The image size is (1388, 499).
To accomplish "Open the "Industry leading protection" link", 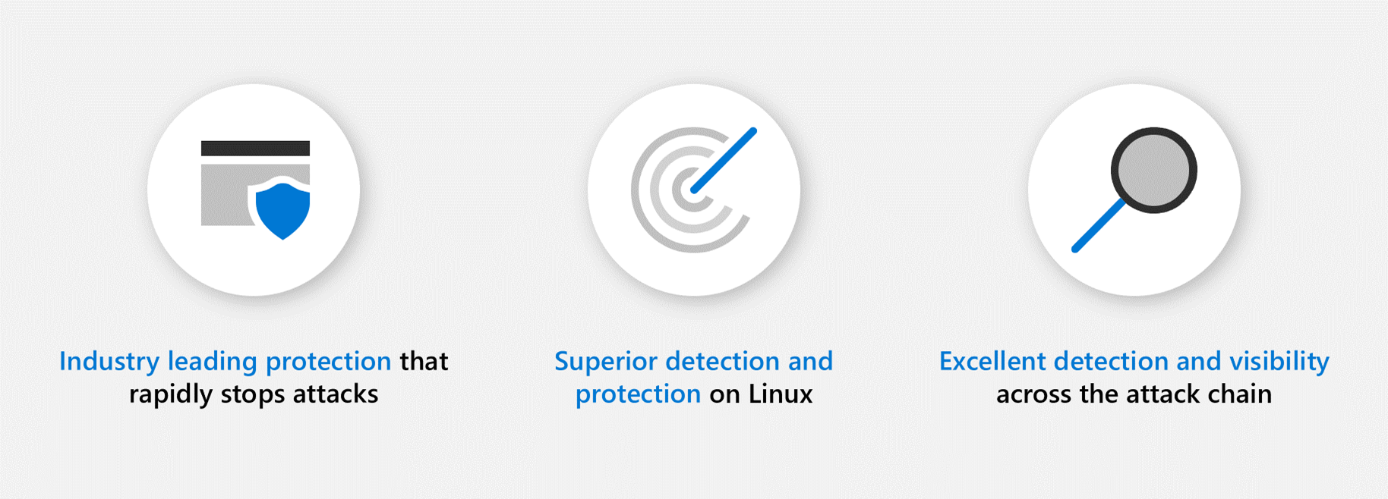I will (225, 361).
